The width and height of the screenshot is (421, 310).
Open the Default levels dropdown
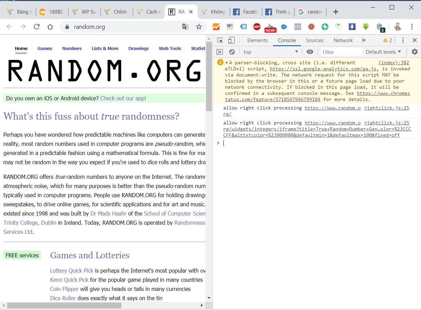click(x=383, y=52)
